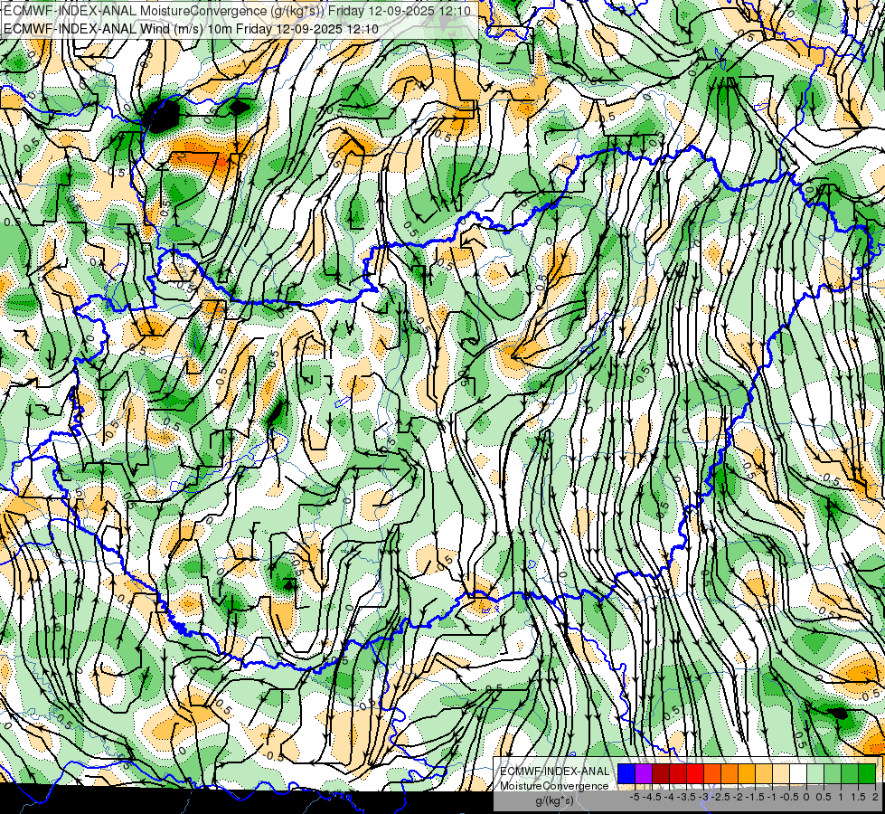Pick legend swatch between 0.5 and 1
Image resolution: width=885 pixels, height=814 pixels.
point(833,774)
